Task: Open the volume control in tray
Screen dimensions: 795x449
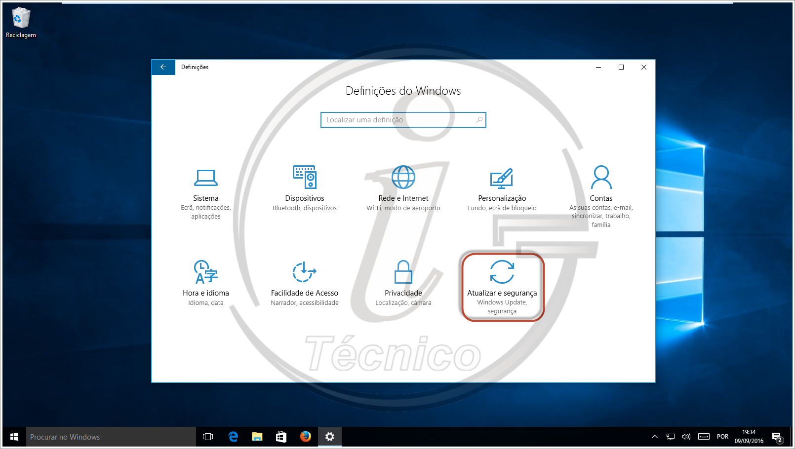Action: click(686, 437)
